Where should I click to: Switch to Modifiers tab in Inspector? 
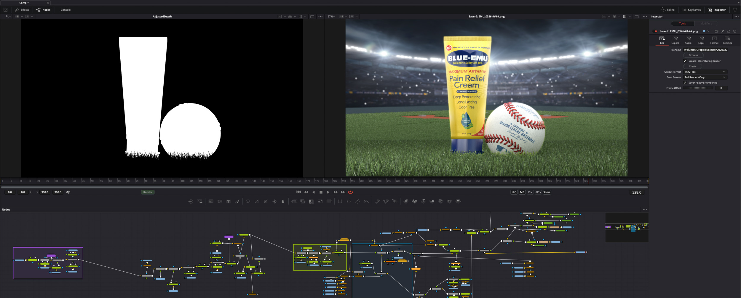click(x=706, y=23)
